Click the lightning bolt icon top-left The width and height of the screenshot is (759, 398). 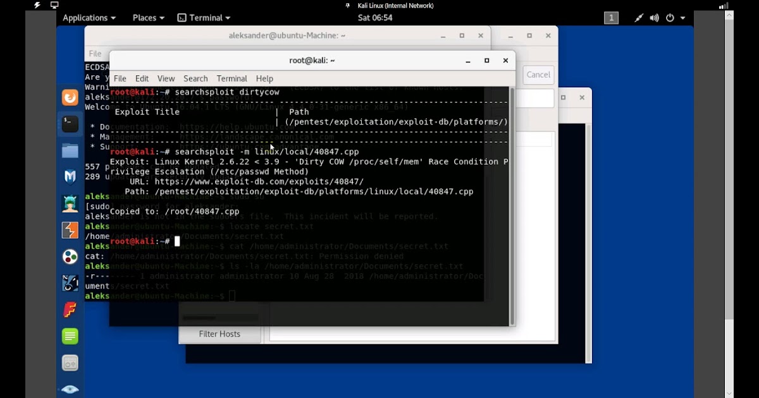click(x=37, y=5)
